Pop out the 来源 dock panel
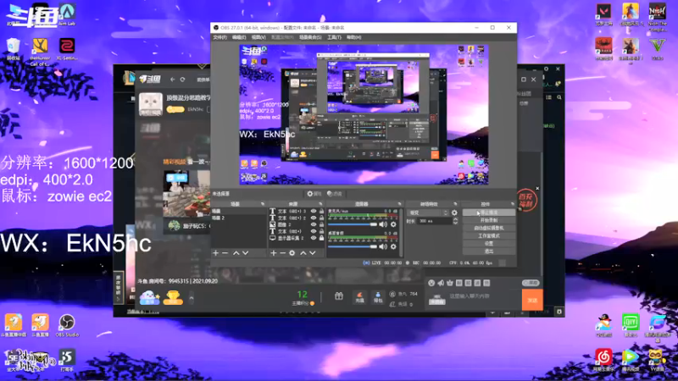The width and height of the screenshot is (678, 381). 320,204
